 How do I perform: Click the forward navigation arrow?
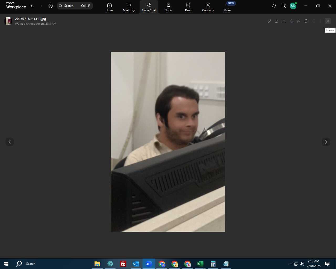tap(41, 6)
